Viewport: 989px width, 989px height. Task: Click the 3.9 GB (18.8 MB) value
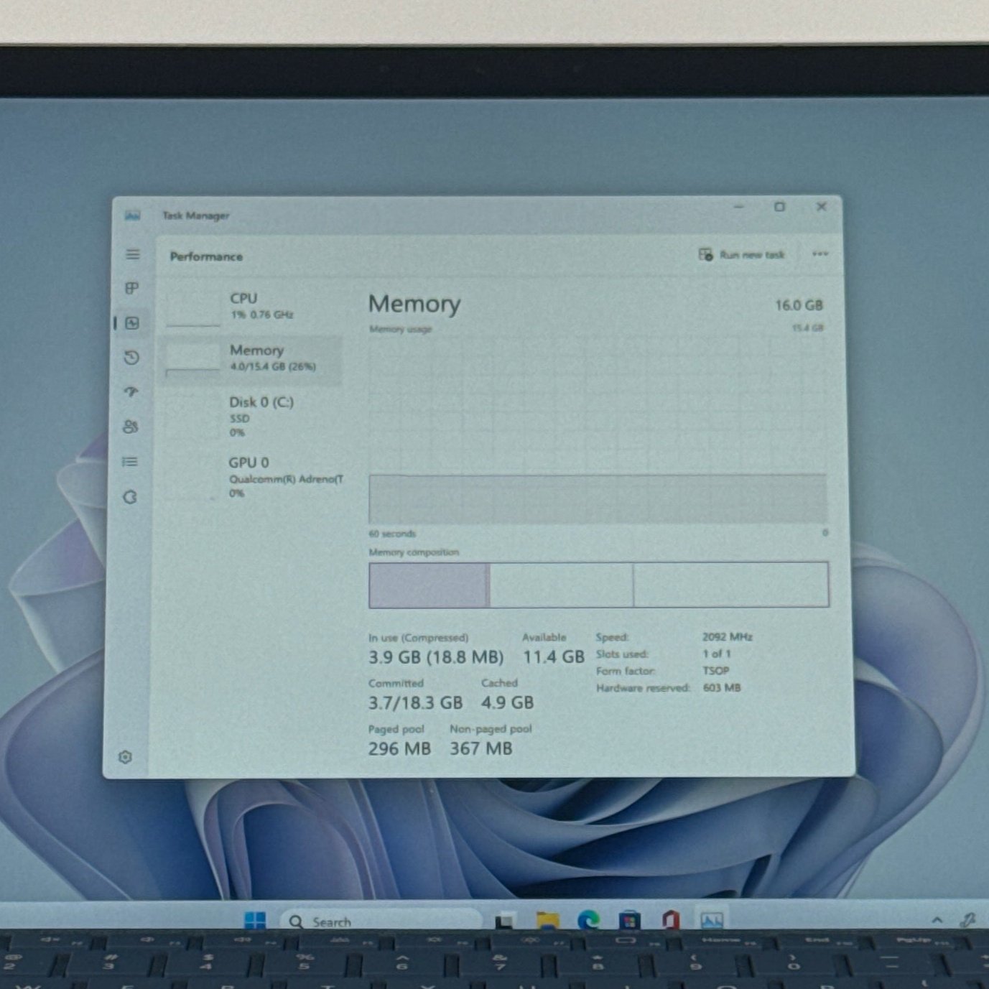(x=436, y=657)
